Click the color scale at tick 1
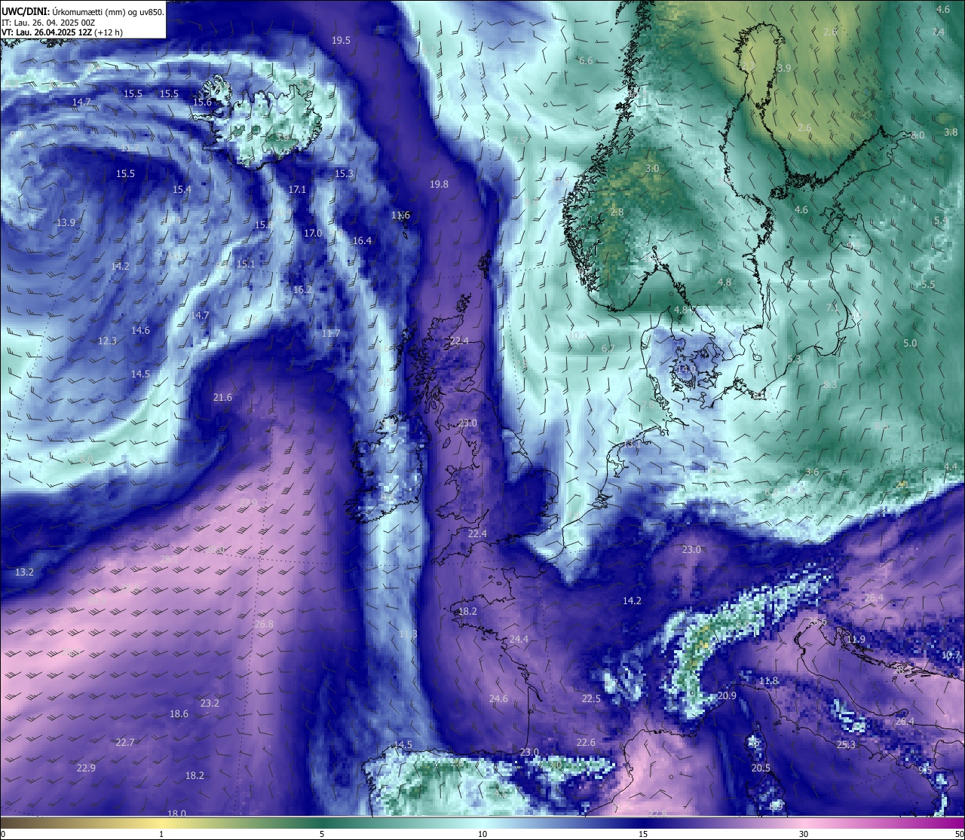 click(x=161, y=834)
